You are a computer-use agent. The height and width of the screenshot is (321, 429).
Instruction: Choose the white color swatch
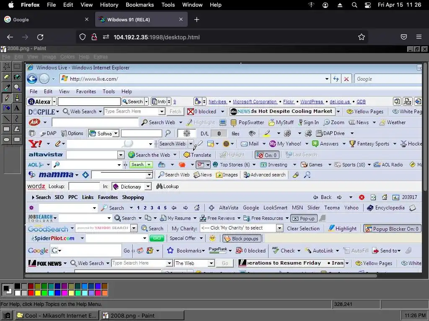click(18, 293)
